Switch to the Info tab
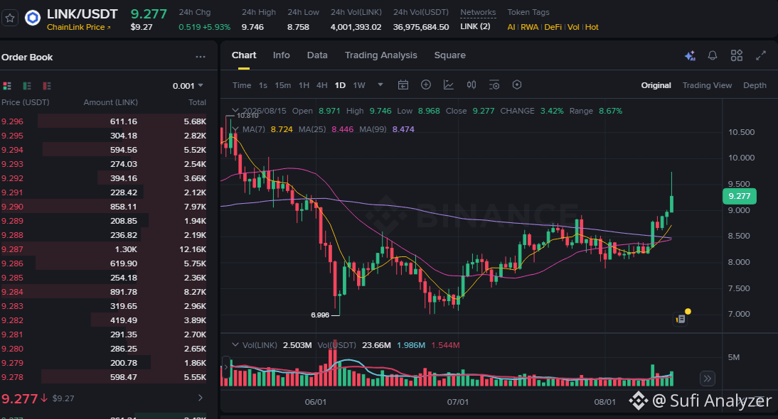Image resolution: width=778 pixels, height=419 pixels. (x=282, y=55)
